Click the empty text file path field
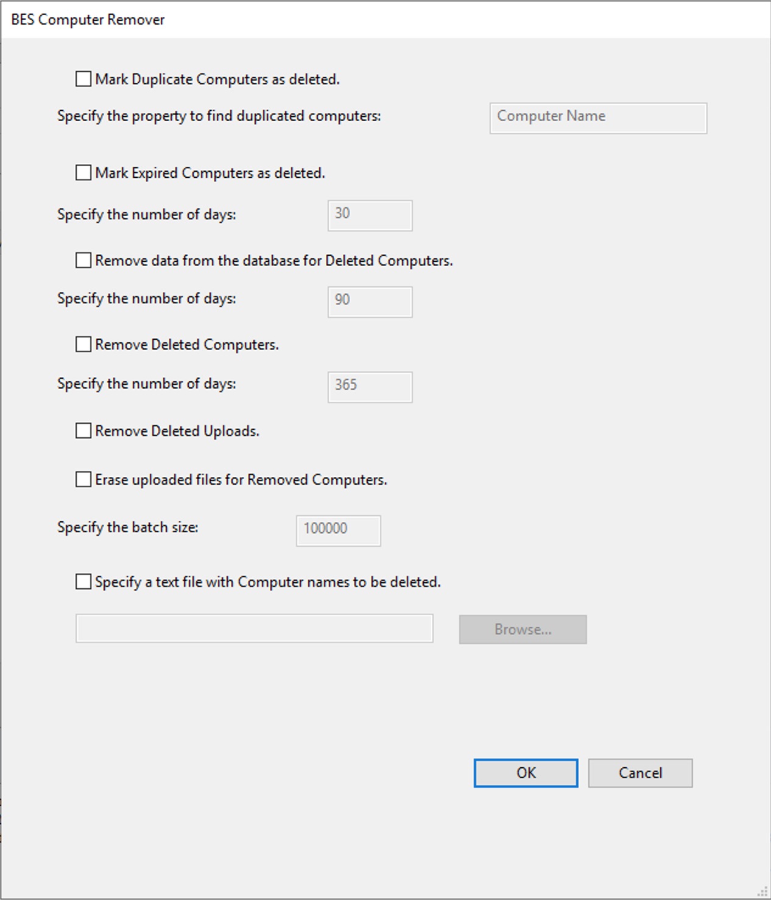This screenshot has height=900, width=771. pos(254,628)
